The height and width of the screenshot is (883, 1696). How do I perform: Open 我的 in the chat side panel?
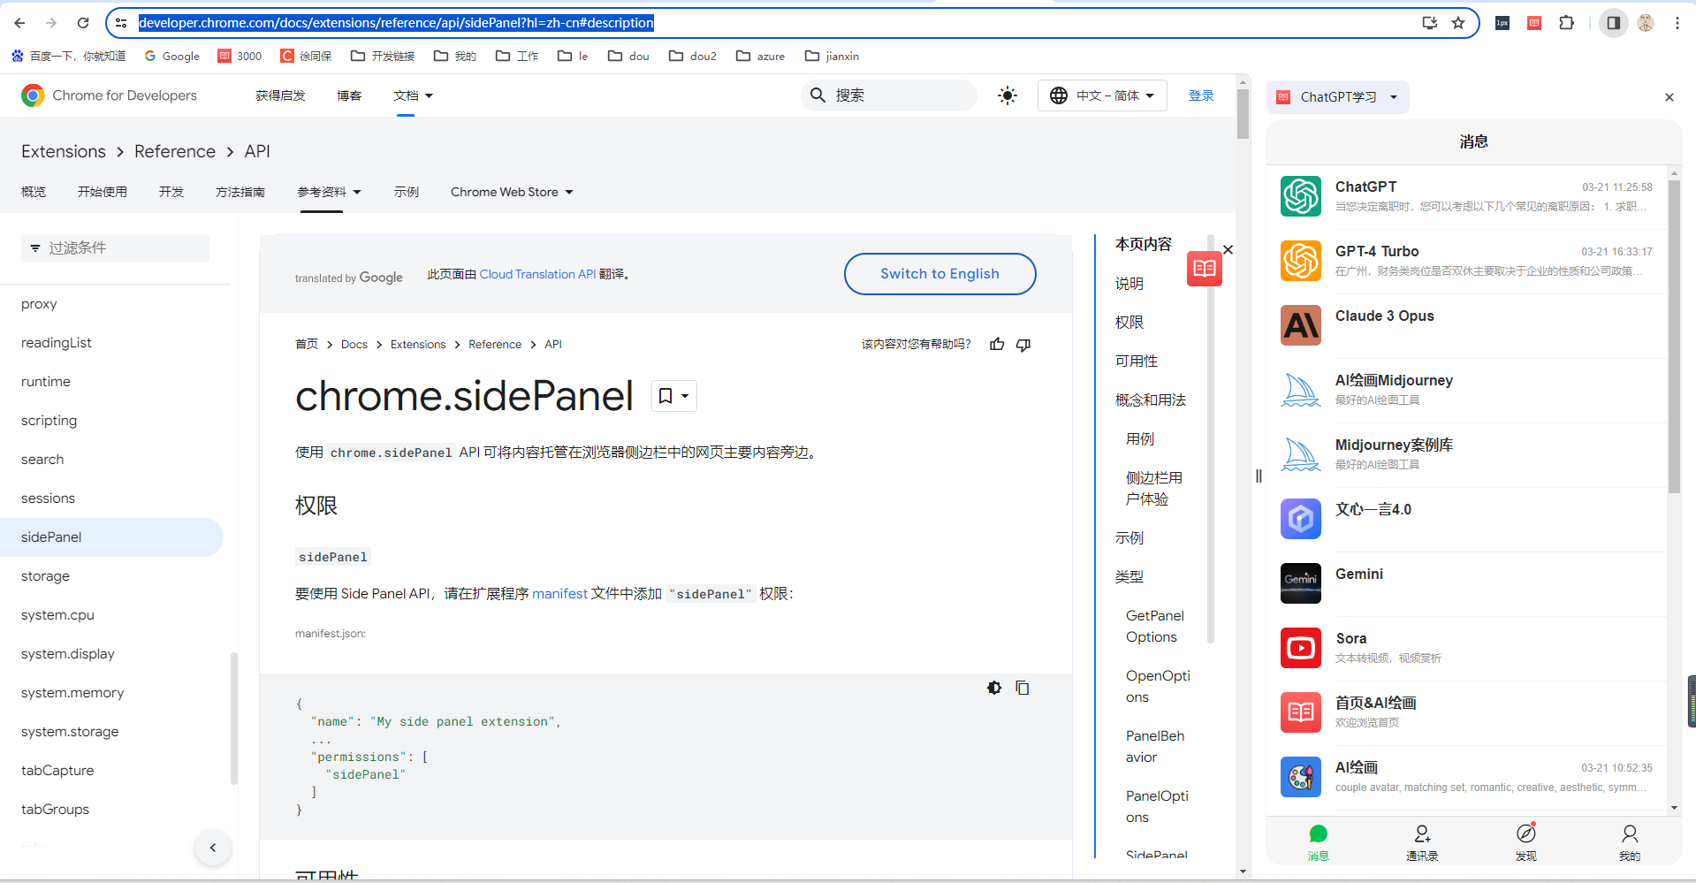1629,841
